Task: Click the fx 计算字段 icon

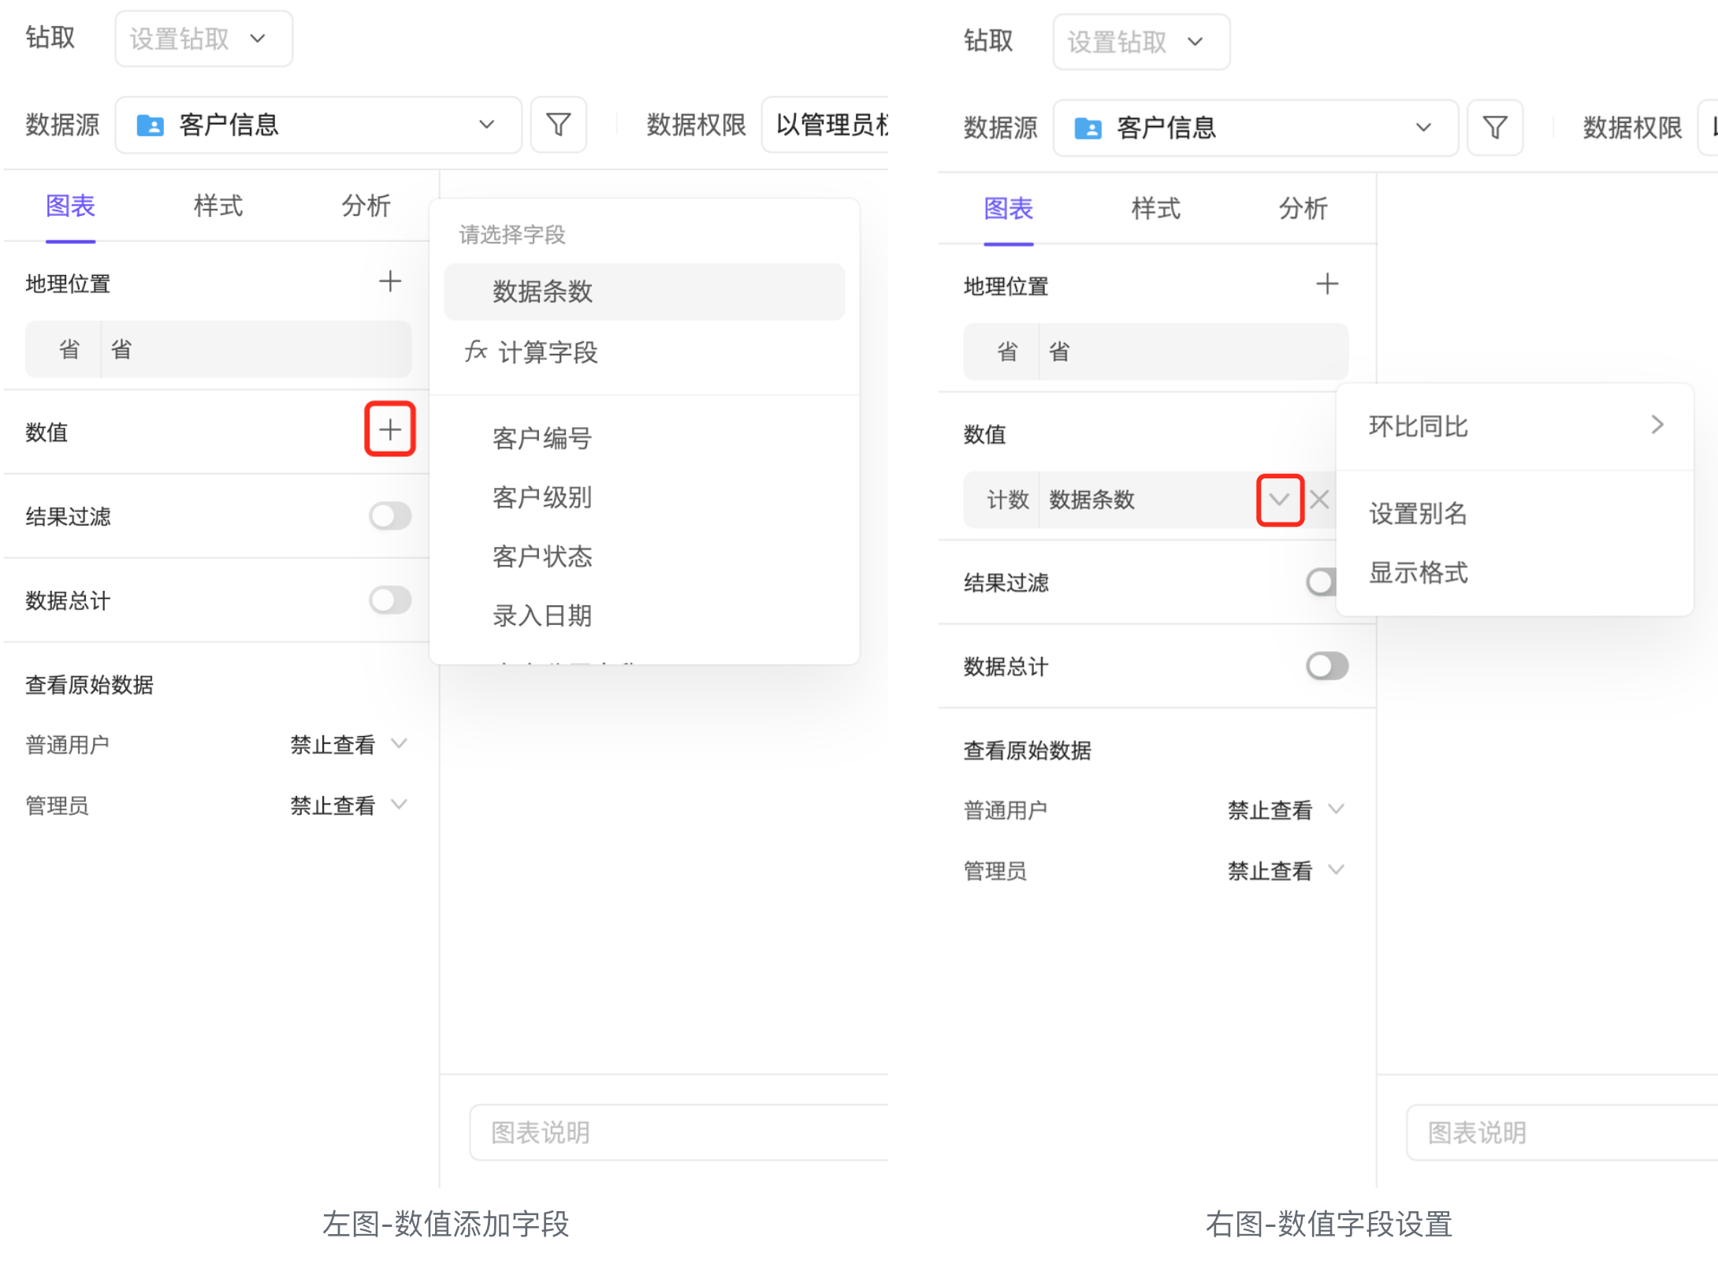Action: pyautogui.click(x=475, y=351)
